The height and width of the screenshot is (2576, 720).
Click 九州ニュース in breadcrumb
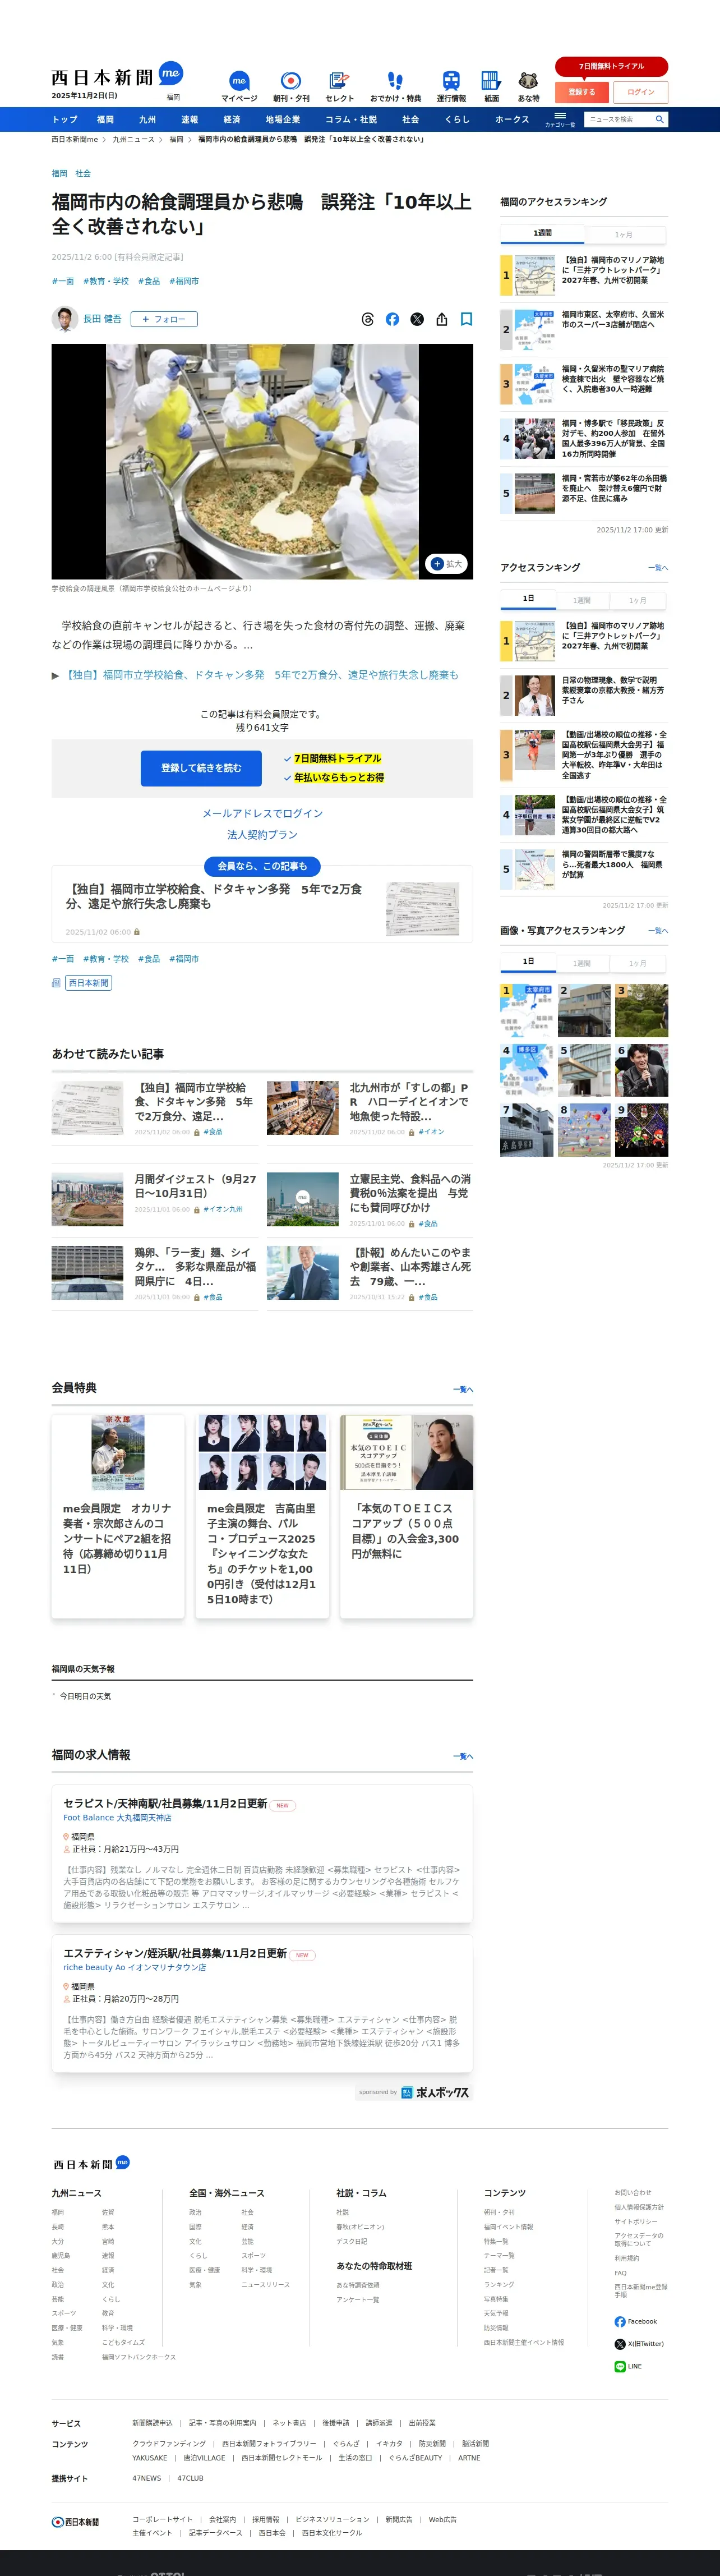(133, 140)
